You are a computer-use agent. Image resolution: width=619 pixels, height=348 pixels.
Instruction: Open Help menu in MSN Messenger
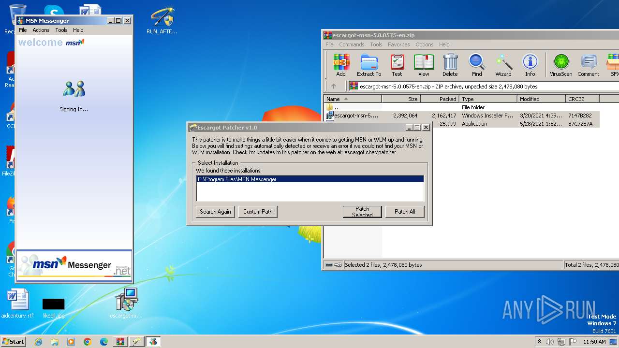78,30
